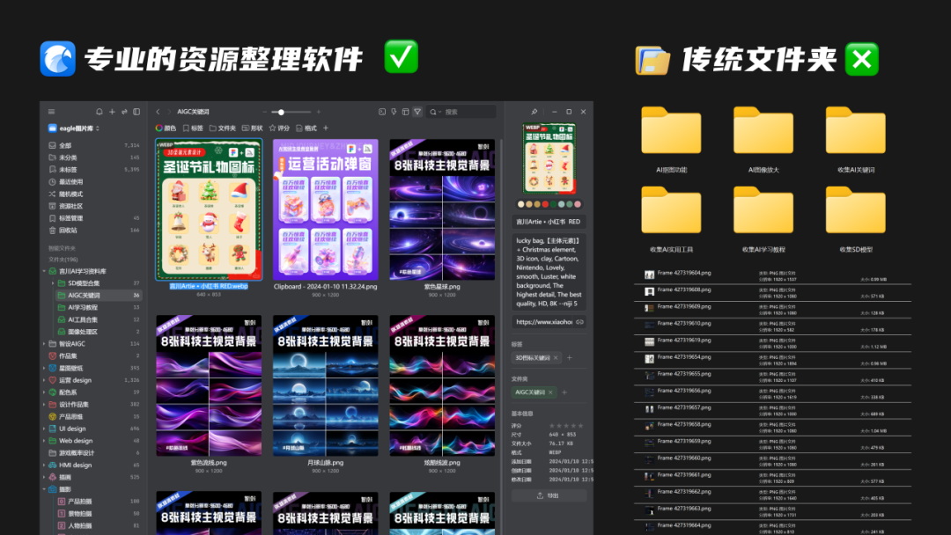
Task: Select the AI学习教程 folder
Action: [98, 307]
